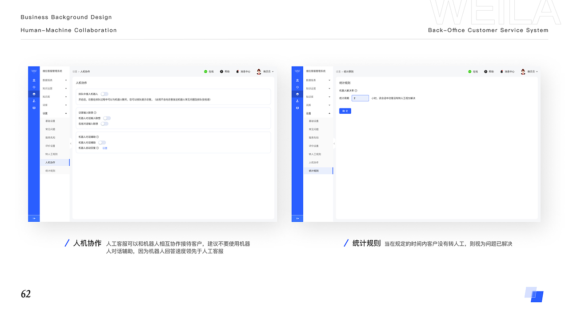Click 设置 breadcrumb in 人机协作 screen

pyautogui.click(x=75, y=72)
